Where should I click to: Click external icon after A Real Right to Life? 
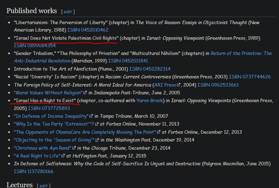[x=63, y=156]
